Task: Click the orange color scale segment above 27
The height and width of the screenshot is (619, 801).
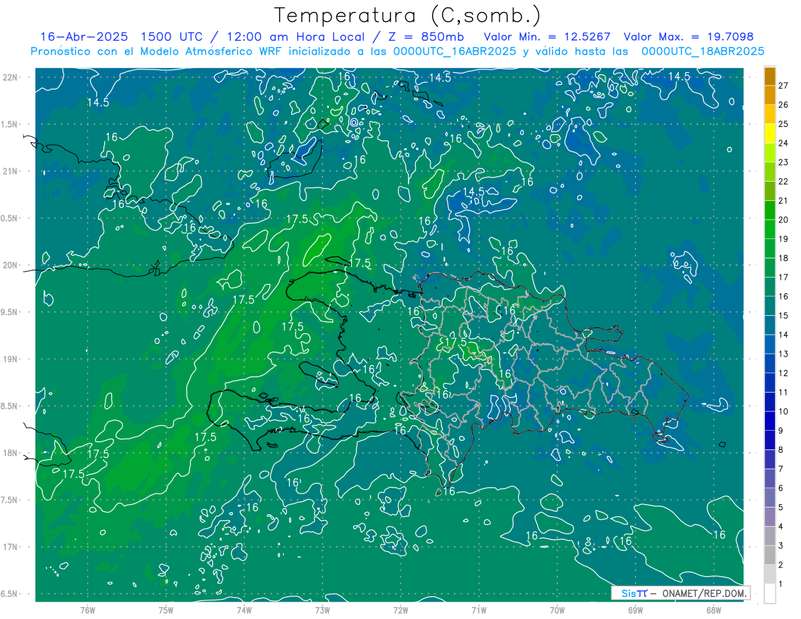Action: tap(770, 76)
